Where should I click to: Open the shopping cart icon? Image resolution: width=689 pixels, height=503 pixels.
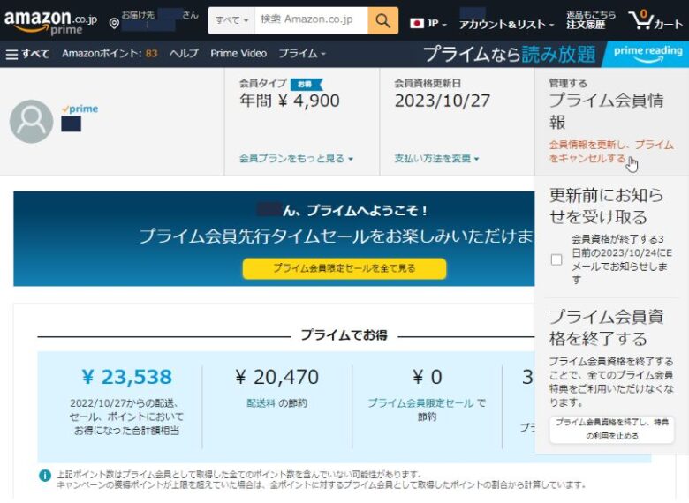point(640,20)
